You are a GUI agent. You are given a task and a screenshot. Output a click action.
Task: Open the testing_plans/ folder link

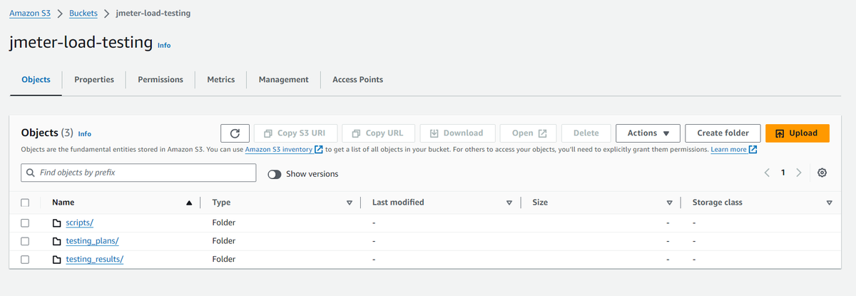pyautogui.click(x=92, y=241)
